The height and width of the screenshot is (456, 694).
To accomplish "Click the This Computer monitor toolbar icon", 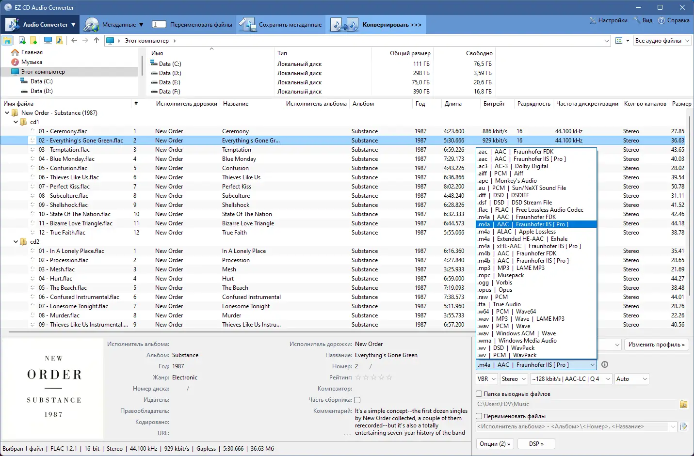I will pyautogui.click(x=48, y=41).
